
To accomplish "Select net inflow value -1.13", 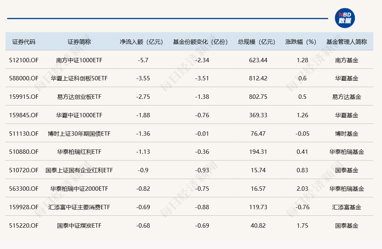I will tap(143, 152).
